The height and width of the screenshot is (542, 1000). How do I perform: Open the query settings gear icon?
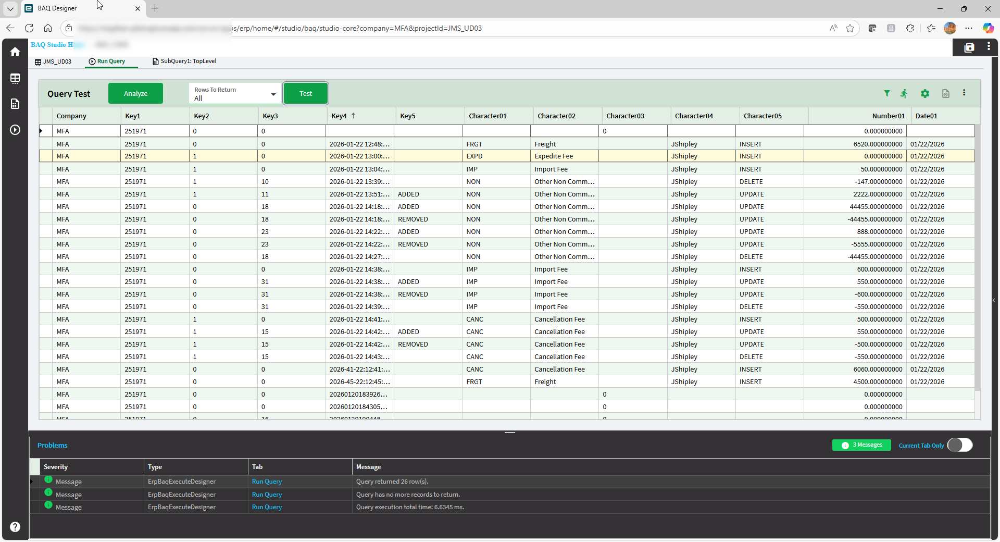click(925, 93)
